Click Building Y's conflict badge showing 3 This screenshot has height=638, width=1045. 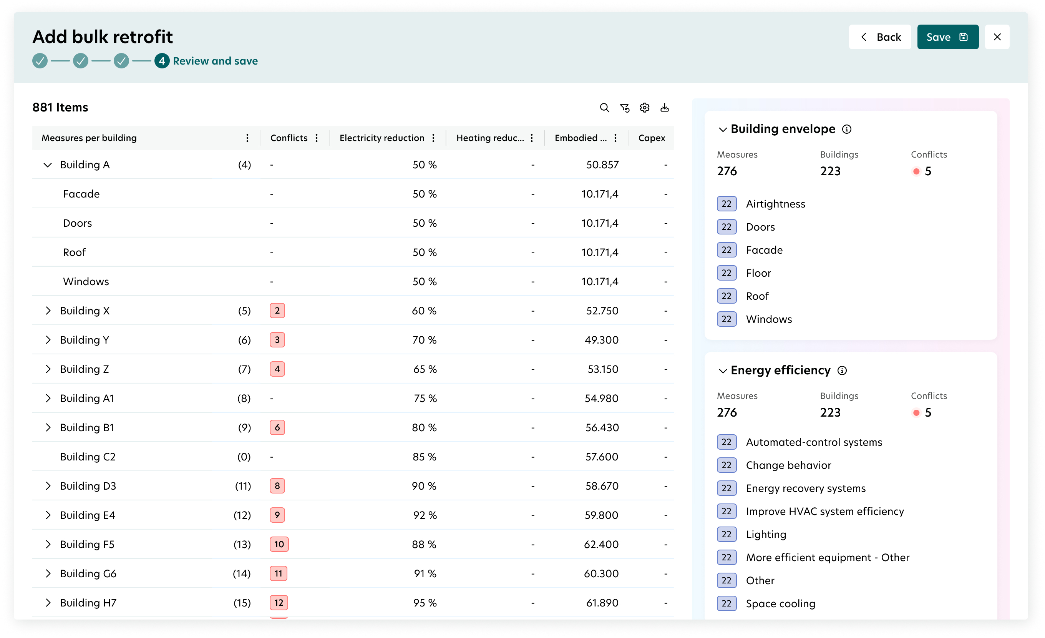coord(277,340)
